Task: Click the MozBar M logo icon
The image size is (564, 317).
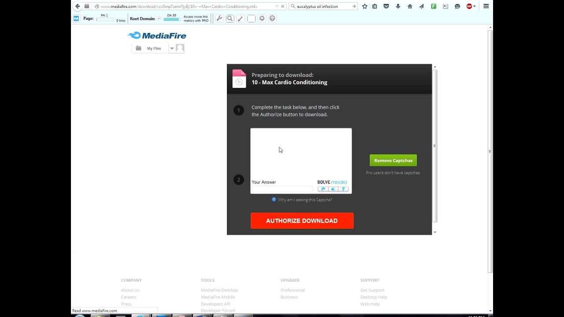Action: (76, 18)
